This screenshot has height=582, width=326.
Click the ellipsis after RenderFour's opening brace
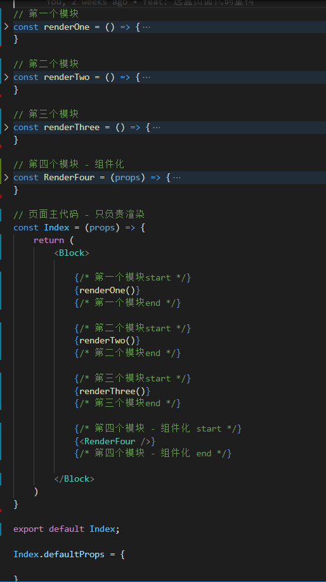coord(177,178)
